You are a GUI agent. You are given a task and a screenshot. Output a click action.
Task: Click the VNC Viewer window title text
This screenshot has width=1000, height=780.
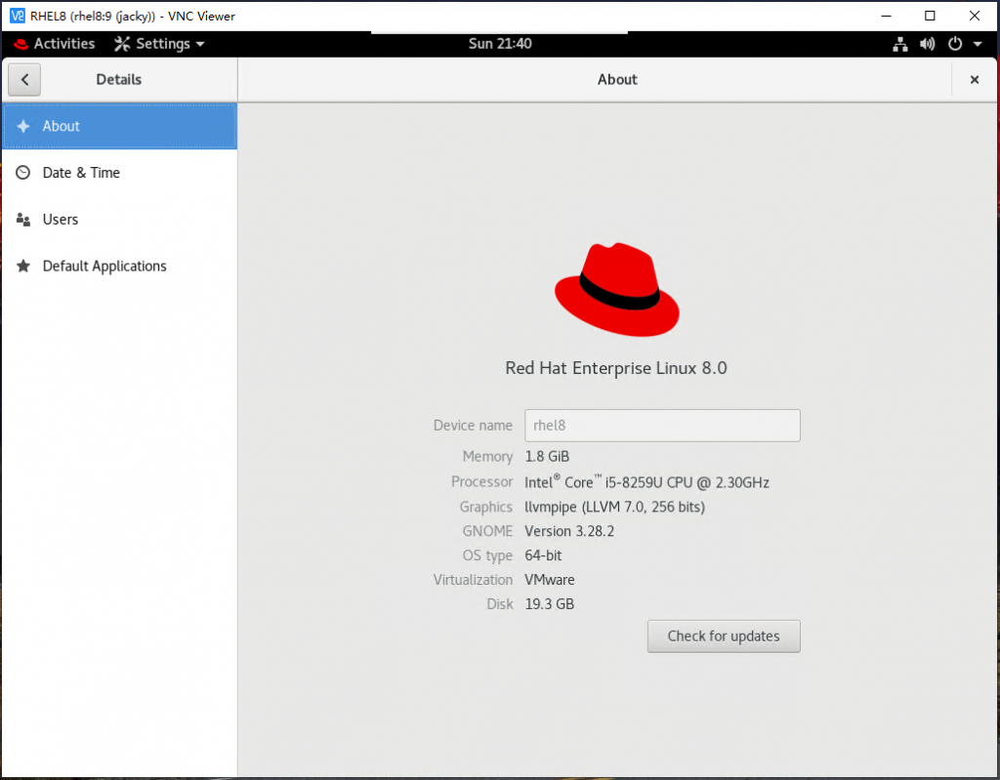133,16
